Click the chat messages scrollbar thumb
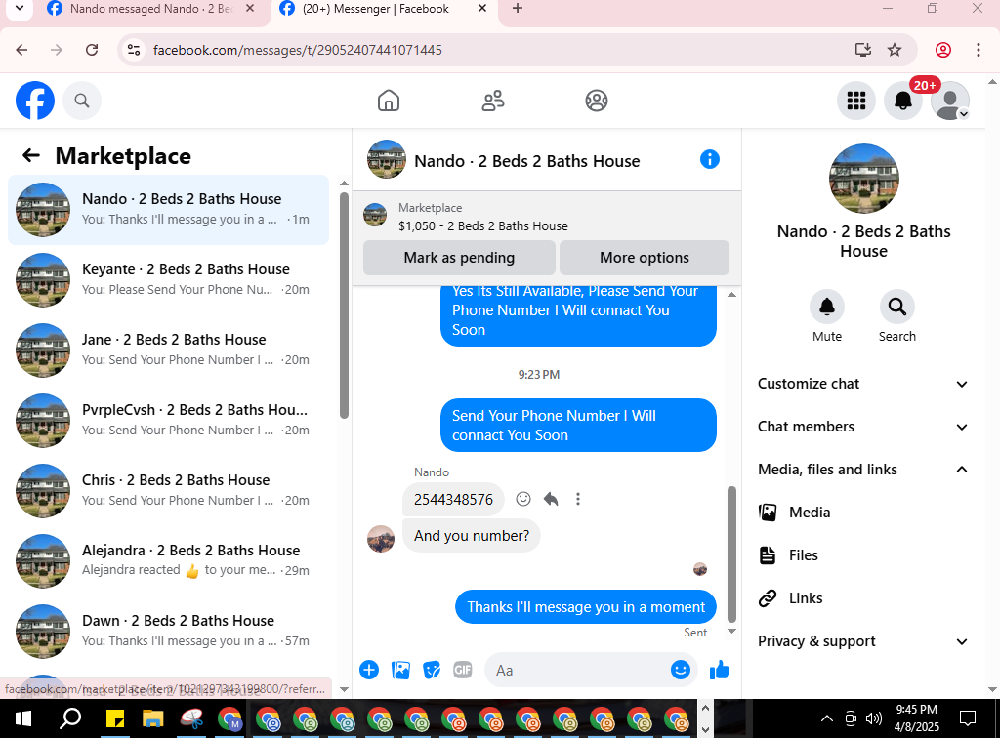Image resolution: width=1000 pixels, height=738 pixels. click(x=732, y=554)
